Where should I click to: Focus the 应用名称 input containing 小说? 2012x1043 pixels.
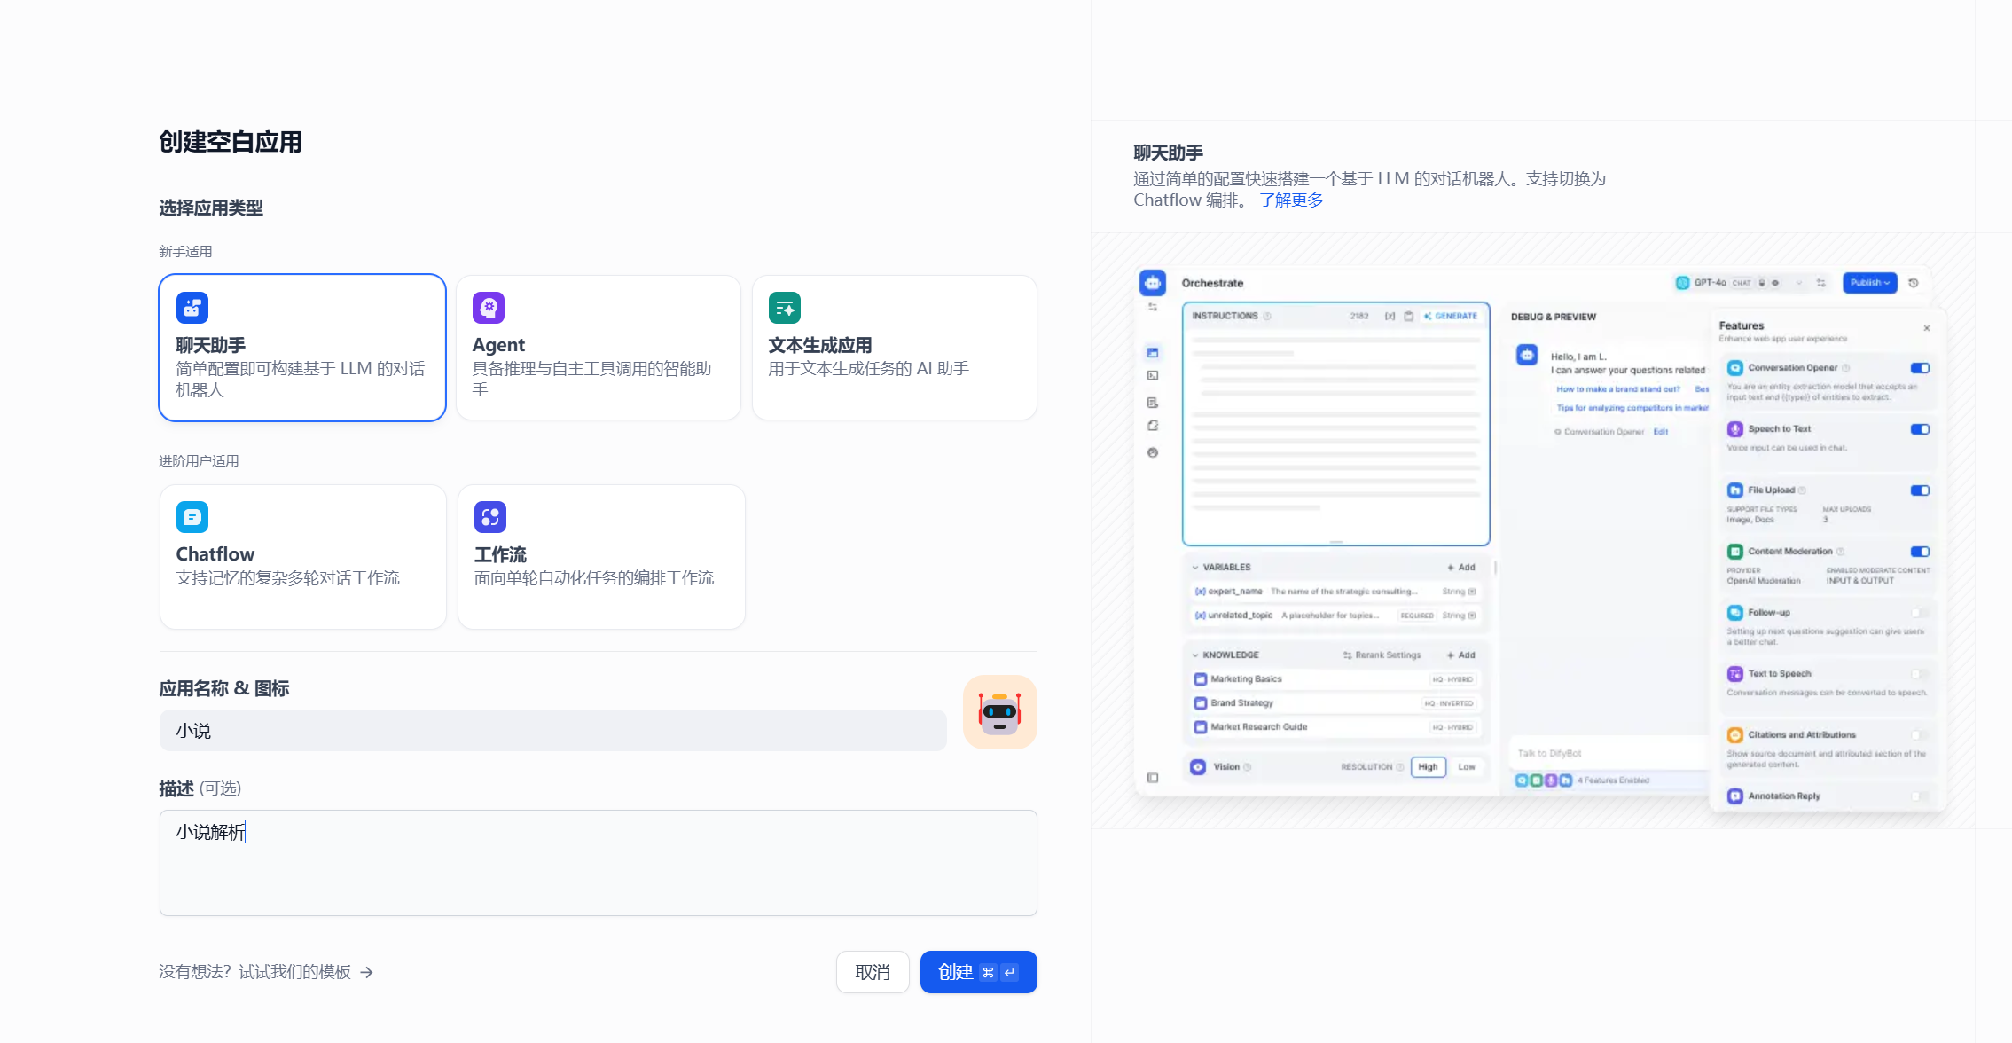coord(552,731)
